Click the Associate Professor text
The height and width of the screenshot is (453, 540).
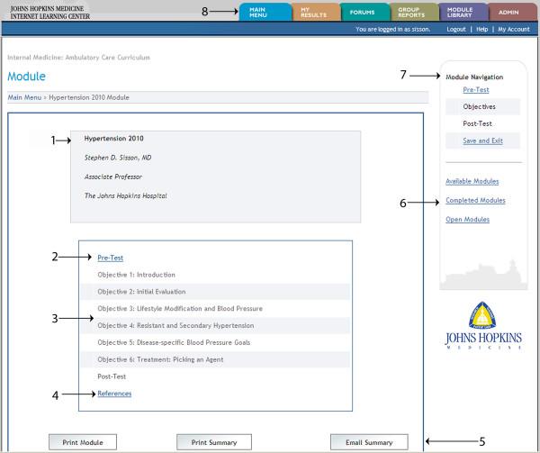pyautogui.click(x=113, y=177)
